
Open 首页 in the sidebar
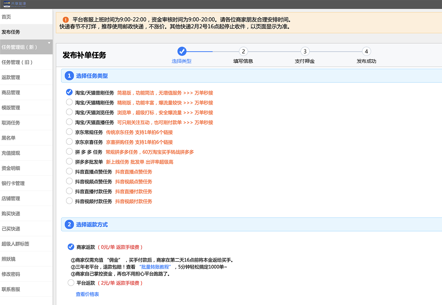coord(26,17)
